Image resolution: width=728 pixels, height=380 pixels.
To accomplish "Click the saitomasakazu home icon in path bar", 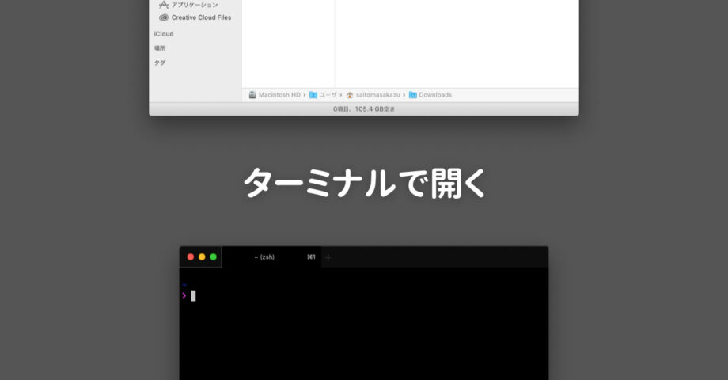I will point(350,95).
